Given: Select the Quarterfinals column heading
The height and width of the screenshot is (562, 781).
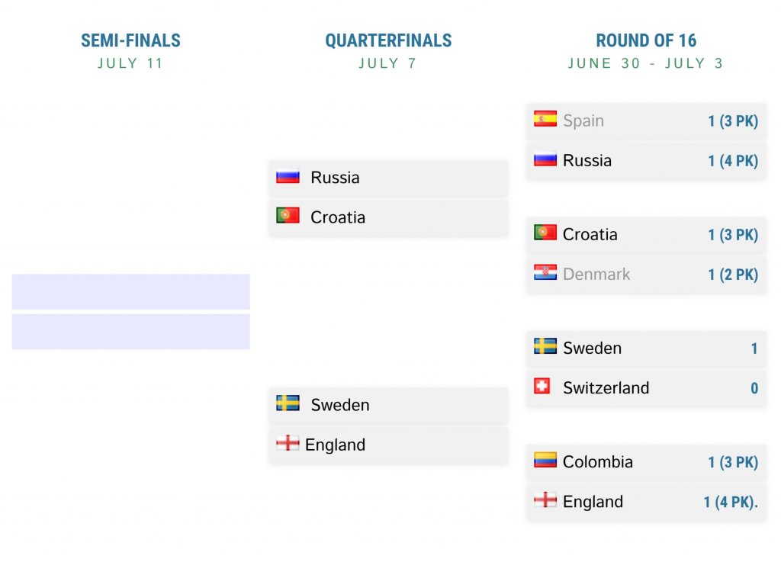Looking at the screenshot, I should click(x=388, y=40).
